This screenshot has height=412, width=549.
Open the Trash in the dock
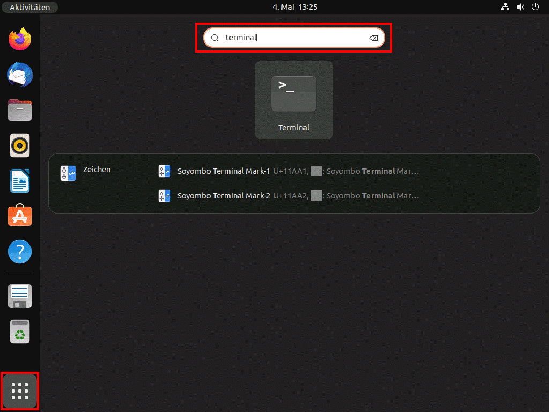(20, 332)
